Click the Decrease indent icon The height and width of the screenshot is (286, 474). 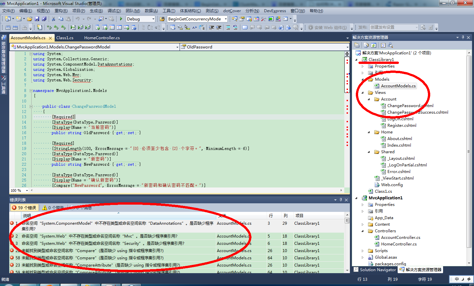pos(211,27)
